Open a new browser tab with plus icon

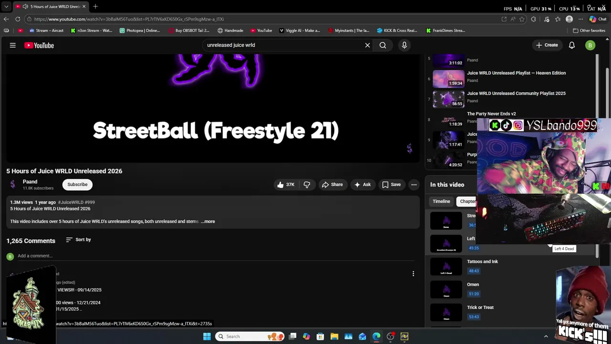[95, 6]
